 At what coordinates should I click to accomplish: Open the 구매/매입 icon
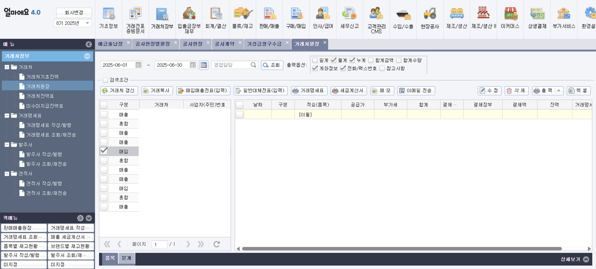(x=296, y=18)
